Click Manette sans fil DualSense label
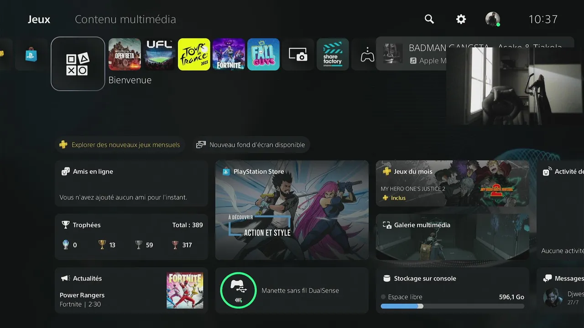Screen dimensions: 584x328 [x=300, y=291]
